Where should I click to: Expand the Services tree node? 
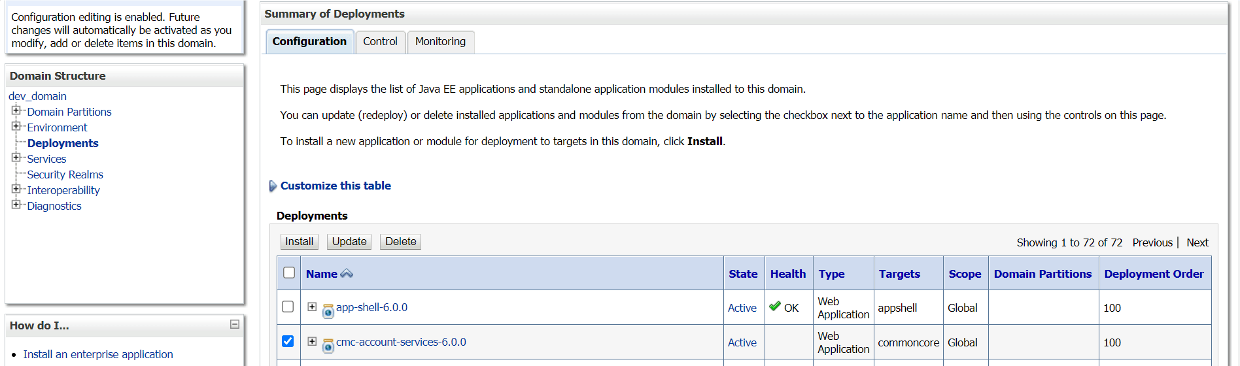pyautogui.click(x=16, y=158)
